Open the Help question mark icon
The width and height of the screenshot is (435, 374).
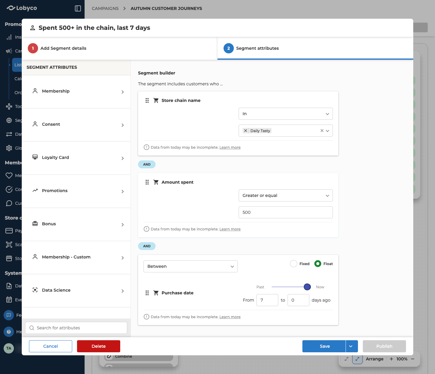(9, 332)
